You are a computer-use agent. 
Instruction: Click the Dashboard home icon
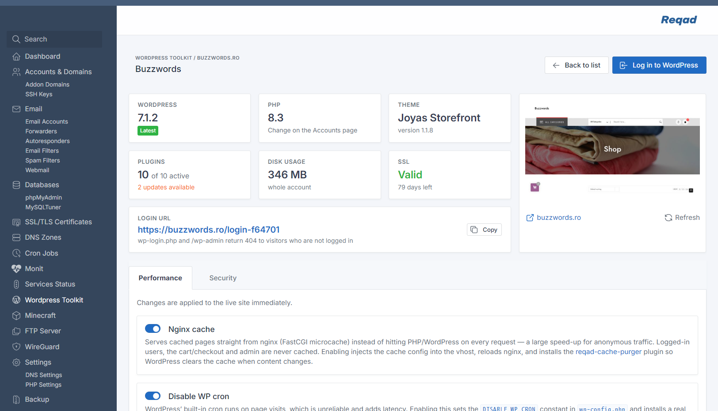tap(16, 57)
